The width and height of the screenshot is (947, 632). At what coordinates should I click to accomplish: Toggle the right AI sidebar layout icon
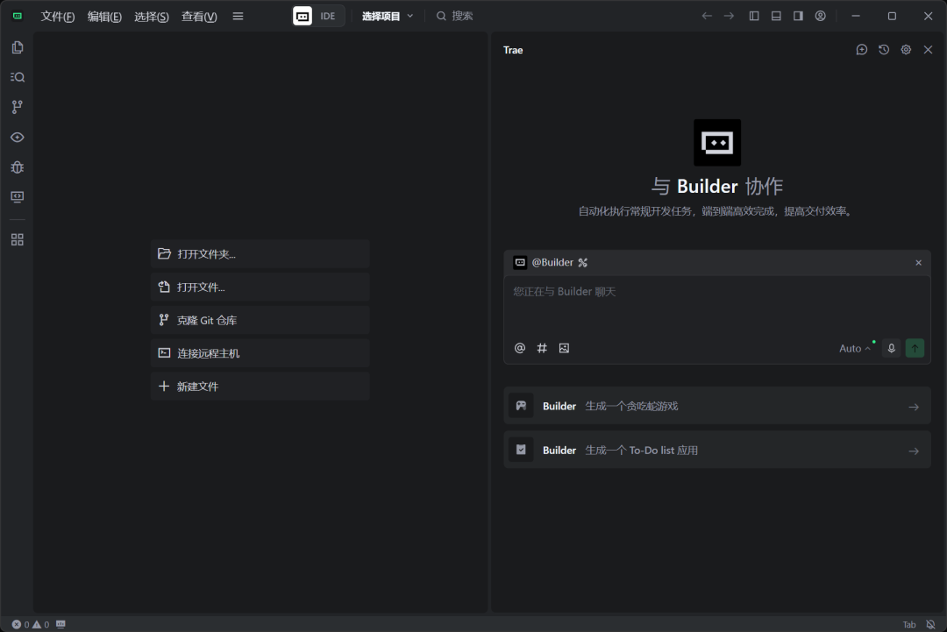(798, 17)
